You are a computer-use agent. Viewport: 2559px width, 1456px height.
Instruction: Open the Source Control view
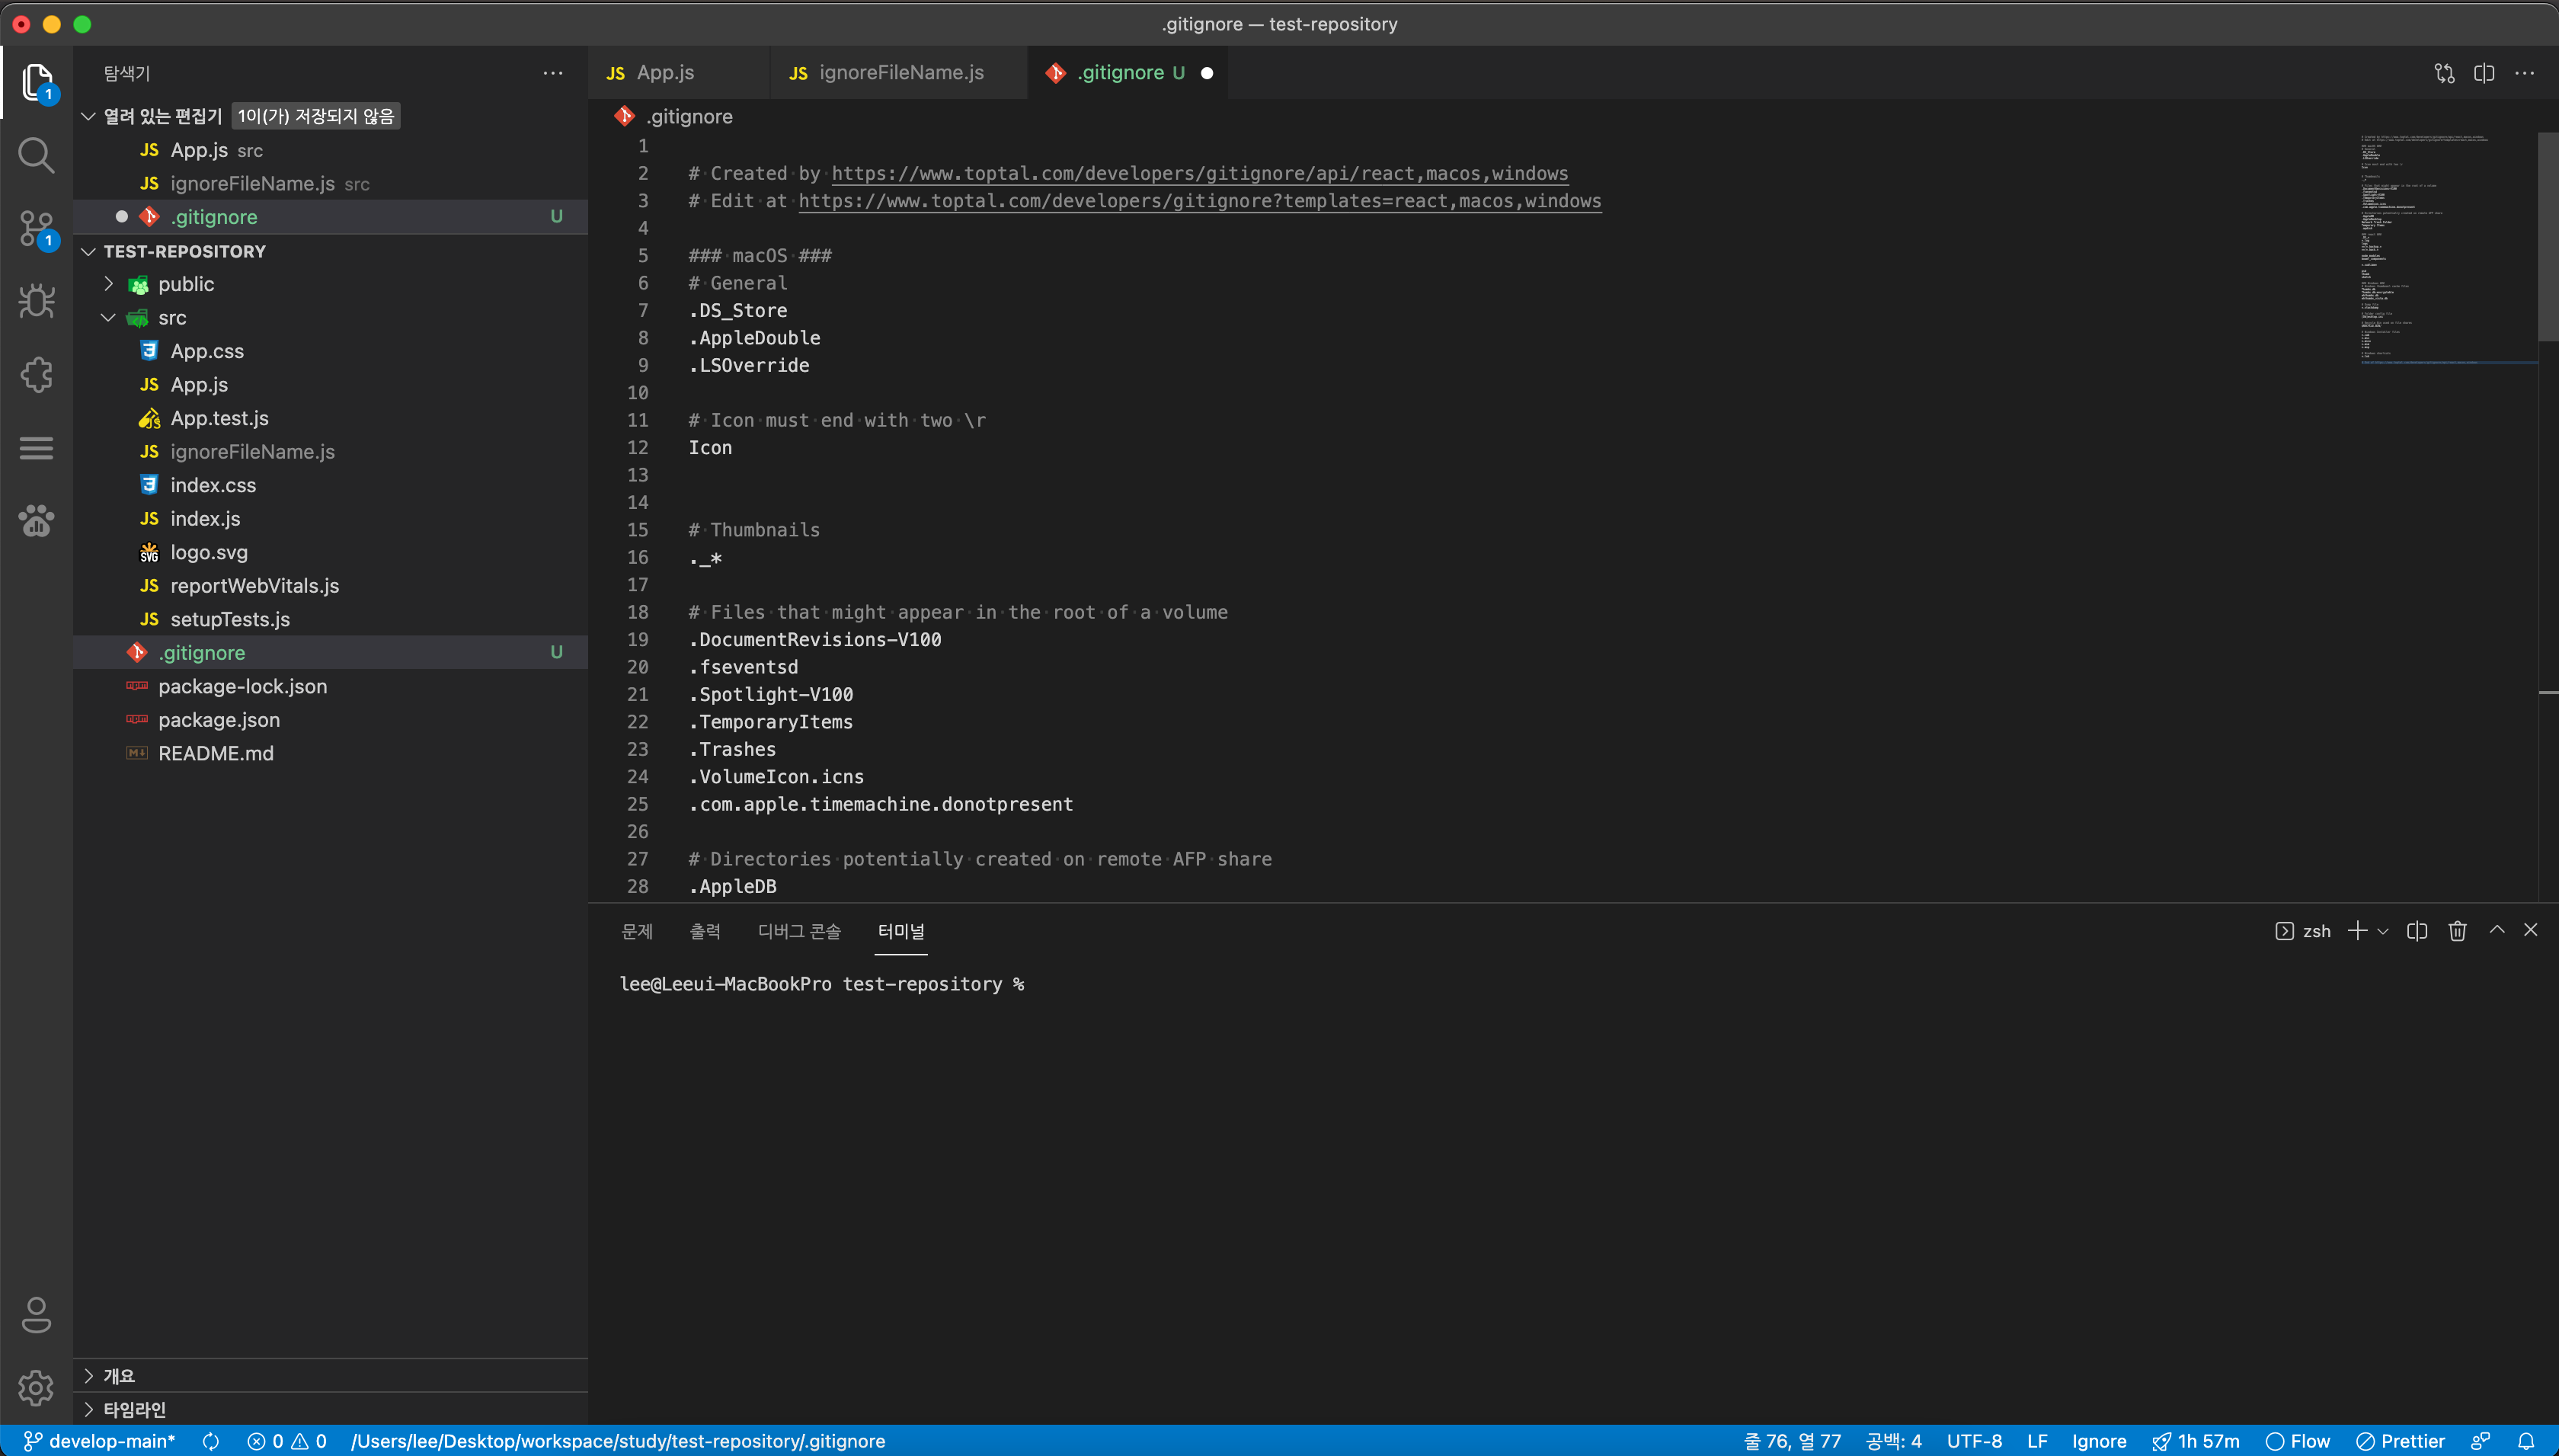36,228
